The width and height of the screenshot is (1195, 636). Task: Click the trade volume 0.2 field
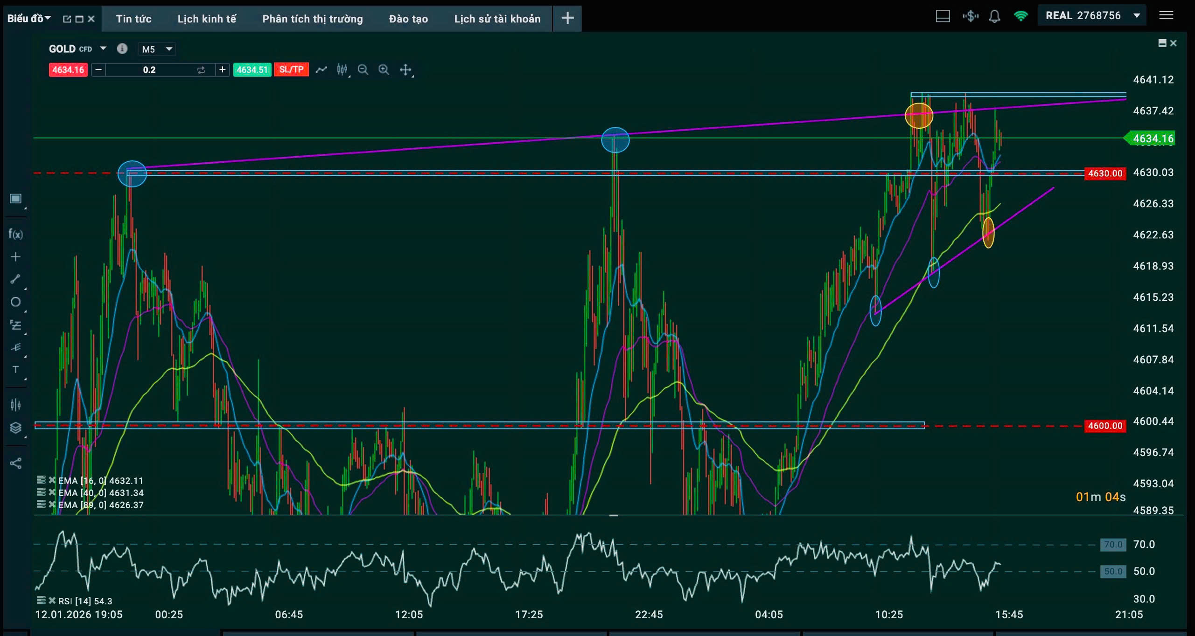point(149,70)
